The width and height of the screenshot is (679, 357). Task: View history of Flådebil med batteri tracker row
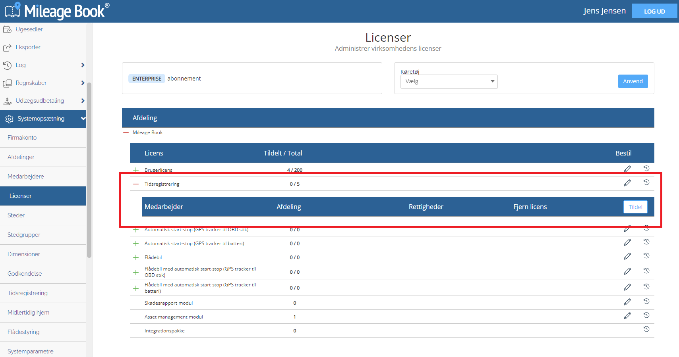pos(646,286)
